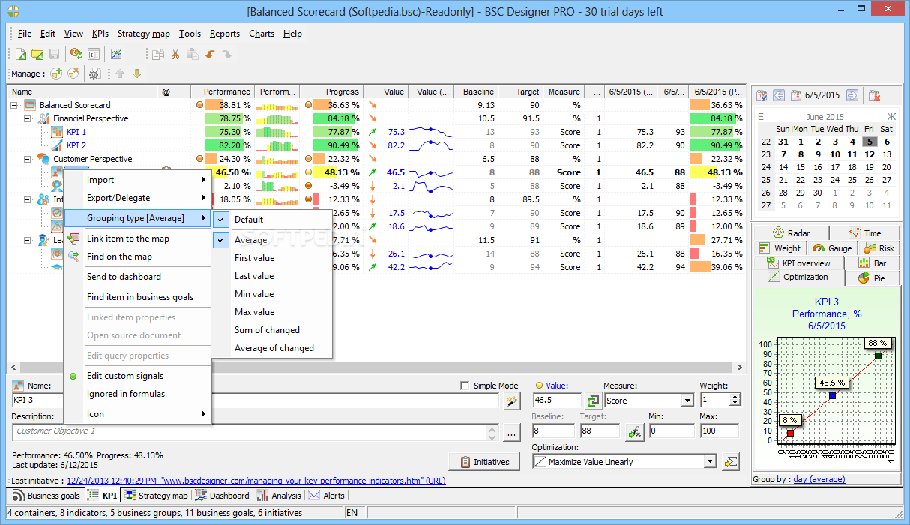This screenshot has width=910, height=525.
Task: Open the gear settings icon in Manage bar
Action: [94, 73]
